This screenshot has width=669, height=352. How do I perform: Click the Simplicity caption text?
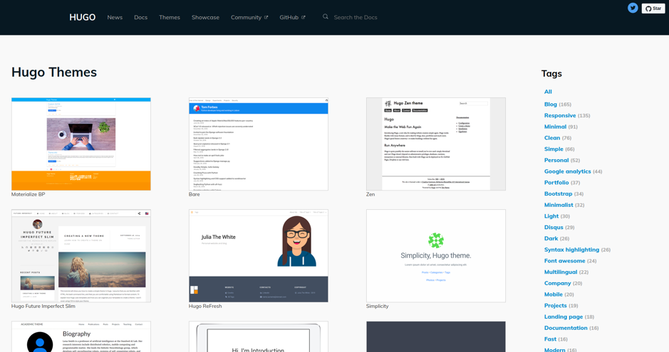tap(377, 306)
